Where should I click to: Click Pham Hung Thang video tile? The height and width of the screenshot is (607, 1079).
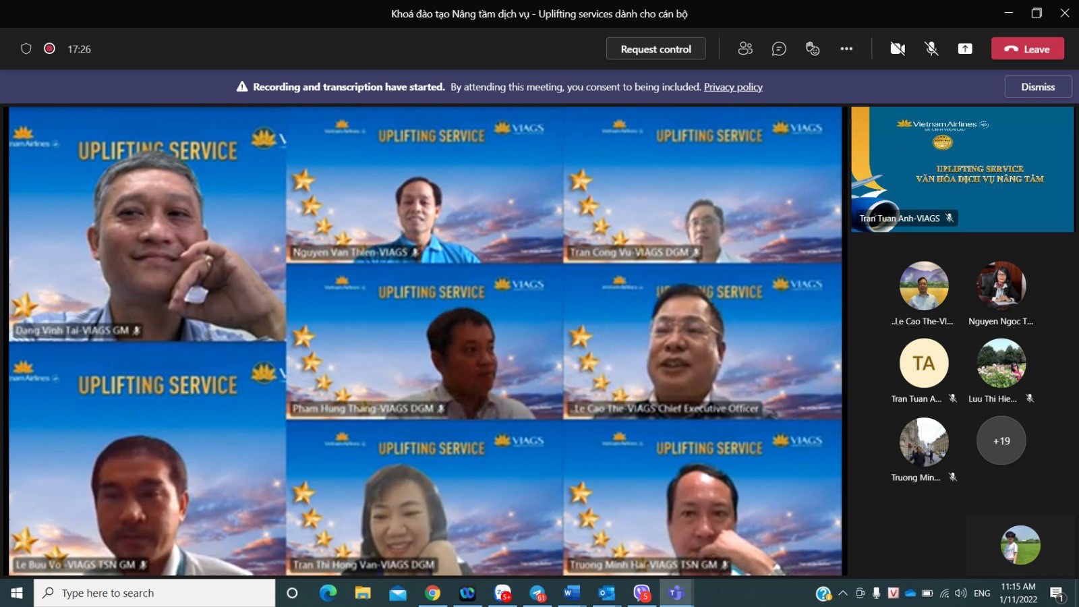(x=424, y=341)
